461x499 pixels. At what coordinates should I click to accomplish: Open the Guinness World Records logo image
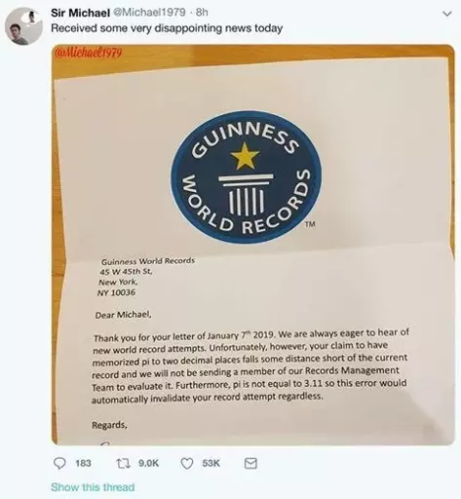point(247,177)
